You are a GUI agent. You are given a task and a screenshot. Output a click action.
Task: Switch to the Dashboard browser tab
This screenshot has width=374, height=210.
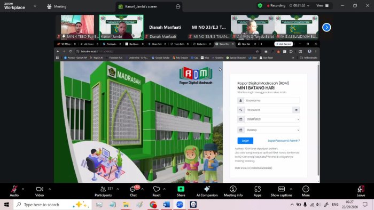click(x=134, y=44)
